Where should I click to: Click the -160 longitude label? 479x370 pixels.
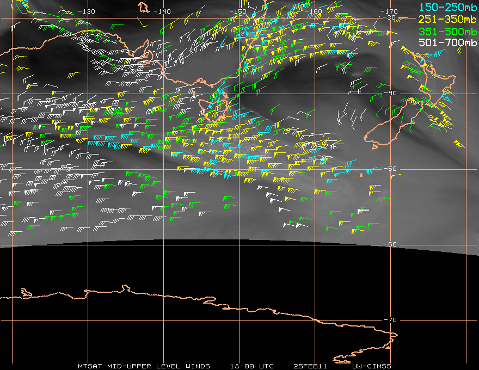tap(314, 11)
